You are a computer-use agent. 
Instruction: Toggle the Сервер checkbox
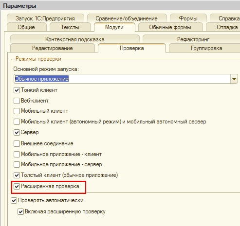(x=17, y=132)
